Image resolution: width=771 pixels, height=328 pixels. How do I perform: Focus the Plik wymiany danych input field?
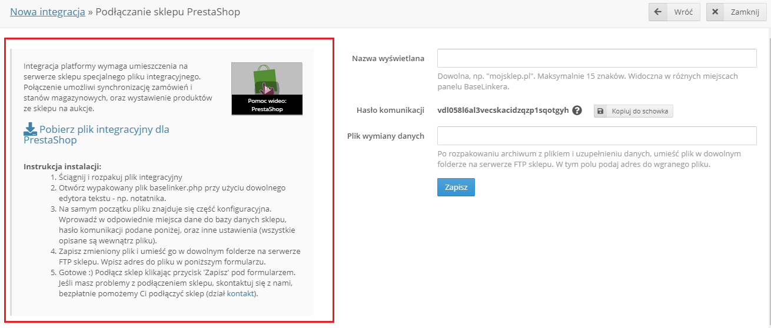(x=597, y=136)
